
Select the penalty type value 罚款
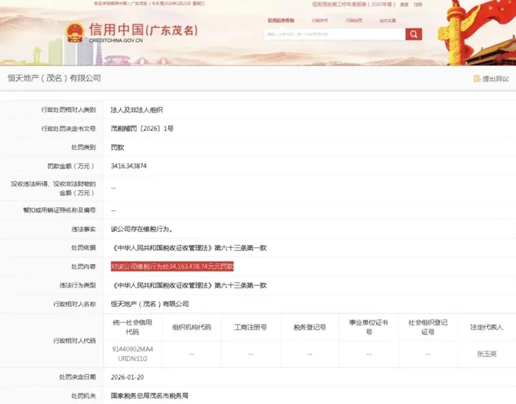point(117,148)
